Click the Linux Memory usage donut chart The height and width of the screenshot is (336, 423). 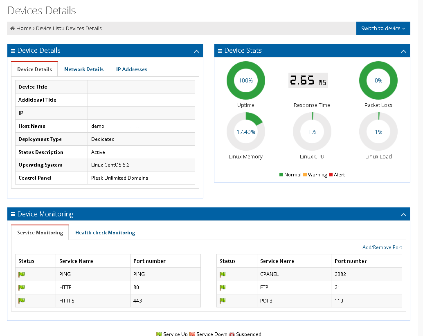[245, 132]
